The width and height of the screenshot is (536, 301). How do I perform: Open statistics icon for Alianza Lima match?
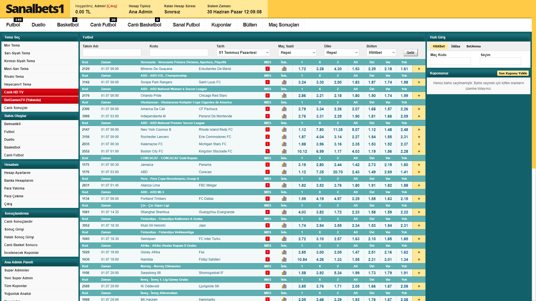coord(284,185)
